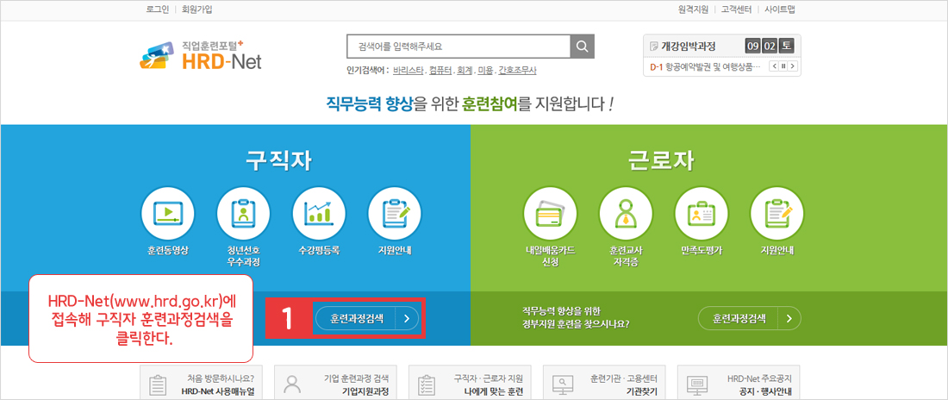Pause the 개강임박과정 rotation
This screenshot has width=948, height=400.
click(x=783, y=66)
